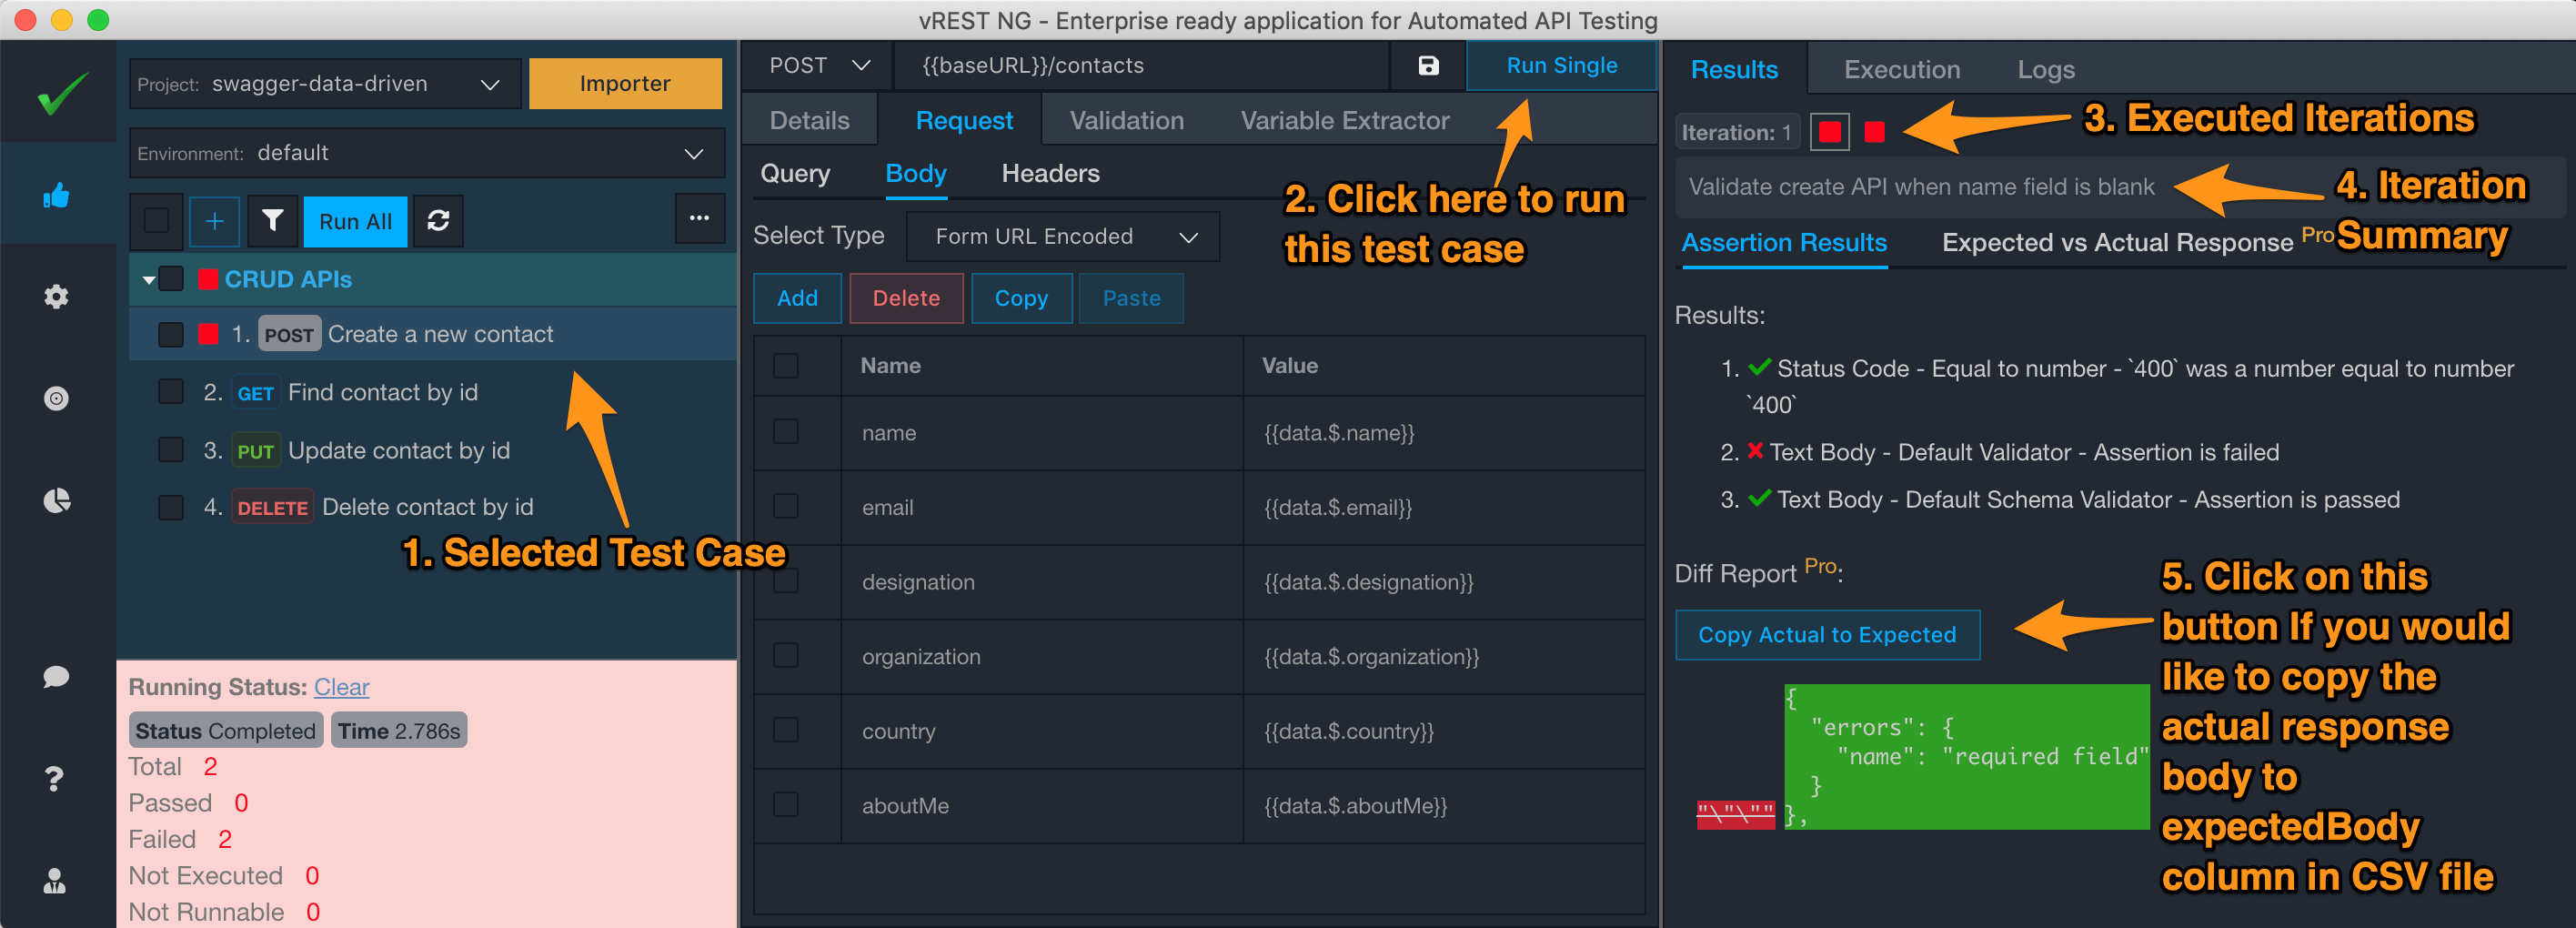Open the POST HTTP method dropdown
The height and width of the screenshot is (928, 2576).
818,66
